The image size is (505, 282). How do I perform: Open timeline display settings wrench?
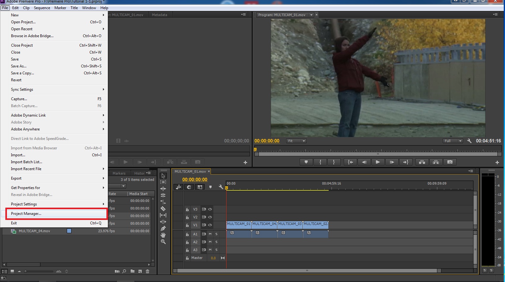pos(221,187)
